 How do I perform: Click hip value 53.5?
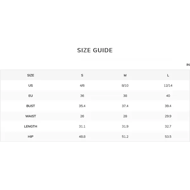click(168, 136)
